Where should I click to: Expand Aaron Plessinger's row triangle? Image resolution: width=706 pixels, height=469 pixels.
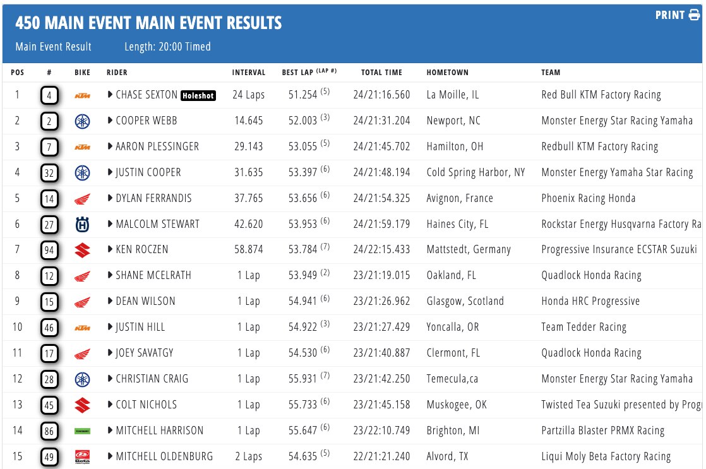click(x=111, y=146)
